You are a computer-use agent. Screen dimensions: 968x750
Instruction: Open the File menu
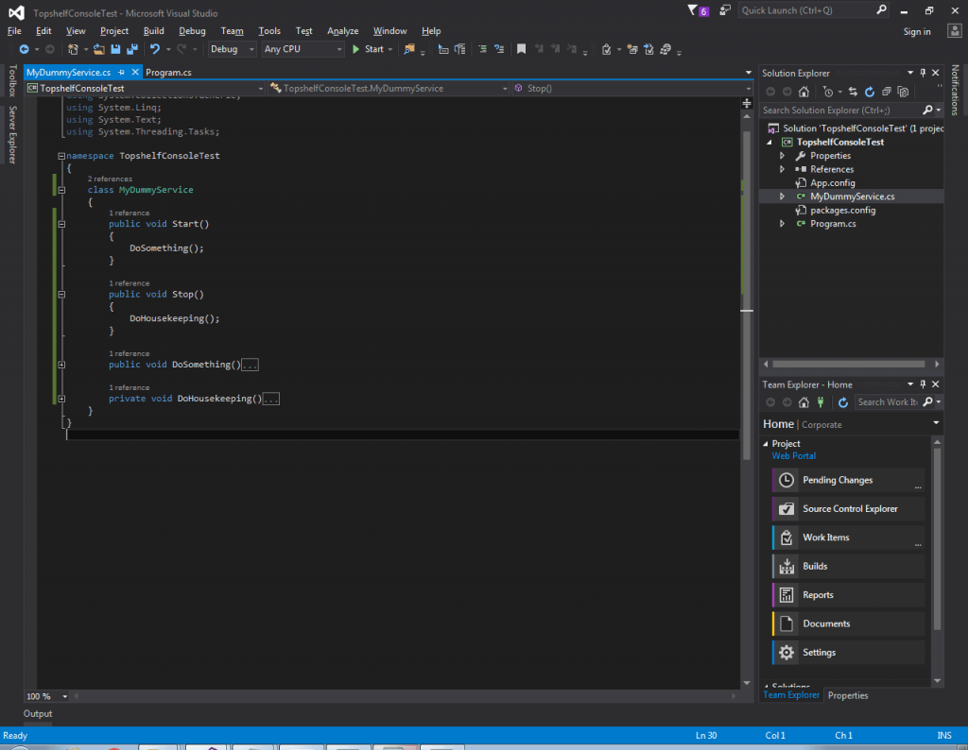(x=14, y=31)
